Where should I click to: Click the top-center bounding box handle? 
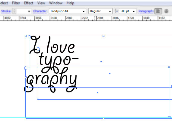click(103, 36)
